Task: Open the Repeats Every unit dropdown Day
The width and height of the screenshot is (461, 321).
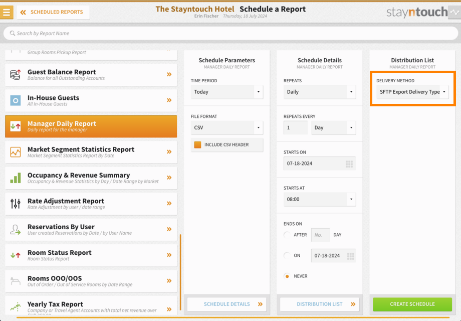Action: coord(333,128)
